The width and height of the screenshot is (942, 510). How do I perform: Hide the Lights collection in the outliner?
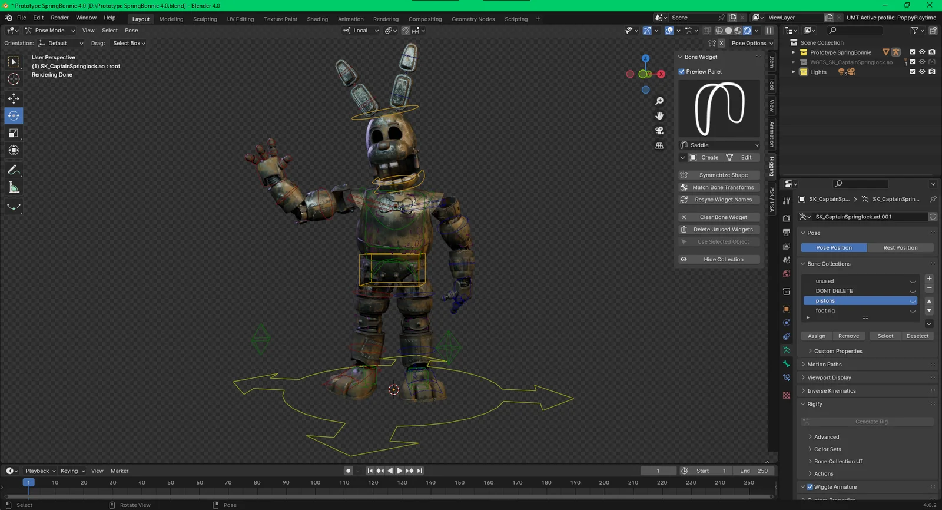922,72
